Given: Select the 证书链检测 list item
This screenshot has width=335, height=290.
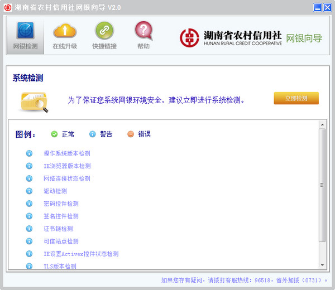Looking at the screenshot, I should pos(58,229).
